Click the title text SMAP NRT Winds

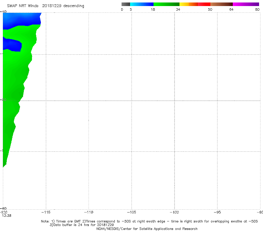coord(23,6)
